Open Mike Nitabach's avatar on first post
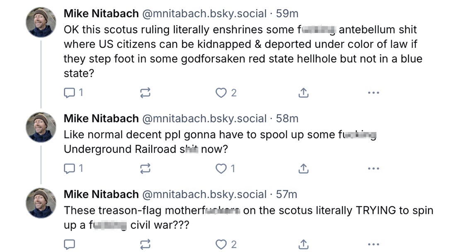Viewport: 456px width, 252px height. (41, 22)
